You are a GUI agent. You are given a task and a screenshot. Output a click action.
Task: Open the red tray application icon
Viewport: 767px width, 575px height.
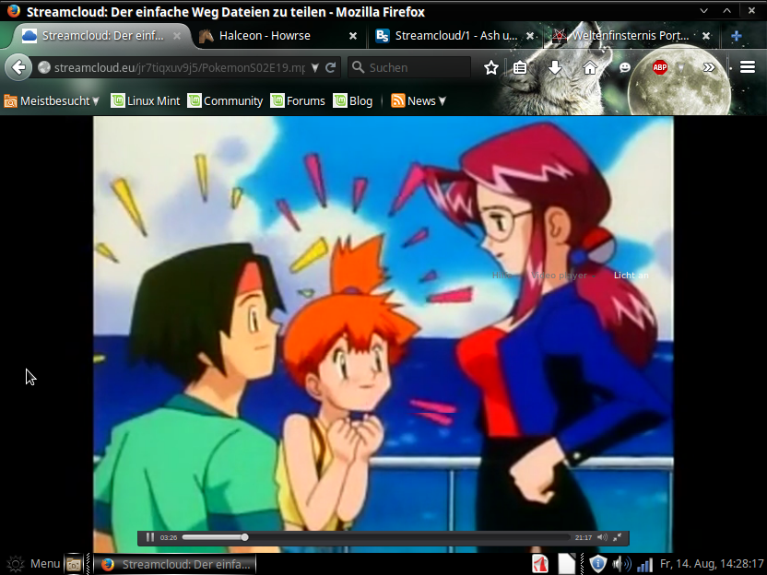pyautogui.click(x=540, y=564)
